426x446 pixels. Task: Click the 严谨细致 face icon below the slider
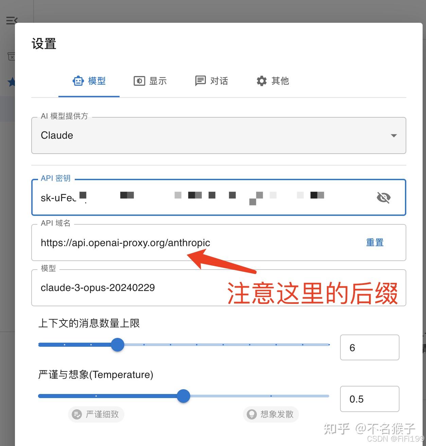tap(77, 414)
